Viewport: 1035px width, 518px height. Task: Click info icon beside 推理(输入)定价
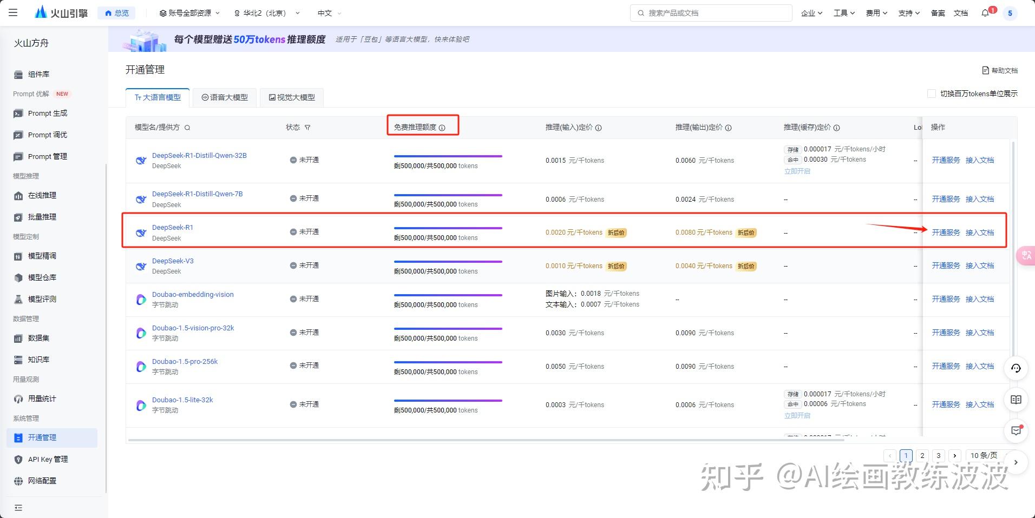click(599, 128)
